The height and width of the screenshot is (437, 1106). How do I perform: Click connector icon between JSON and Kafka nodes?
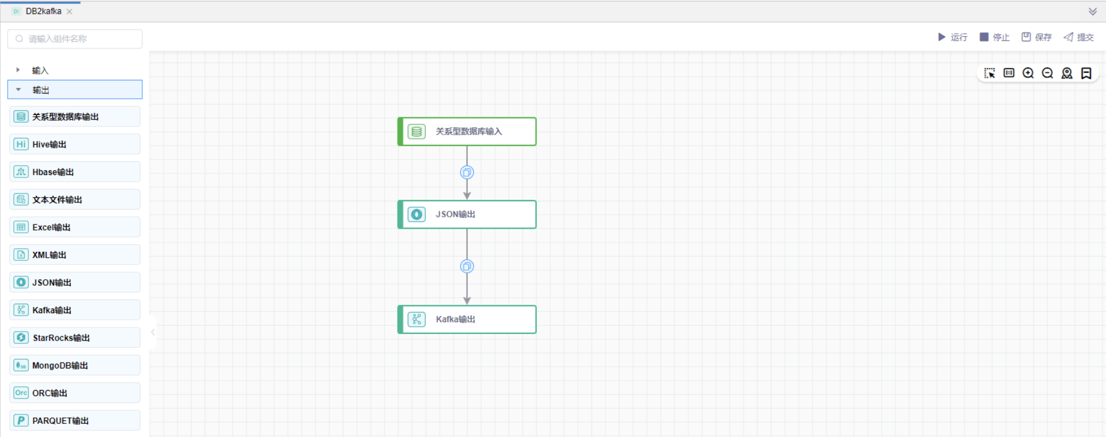(467, 266)
